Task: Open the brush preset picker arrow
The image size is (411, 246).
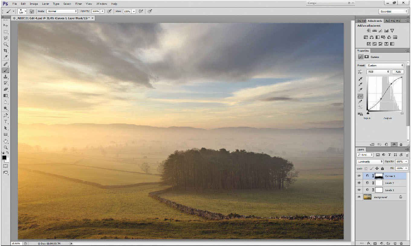Action: click(x=25, y=11)
